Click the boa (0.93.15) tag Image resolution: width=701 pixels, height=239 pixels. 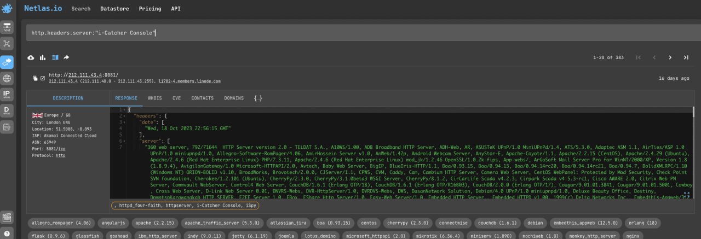point(335,223)
